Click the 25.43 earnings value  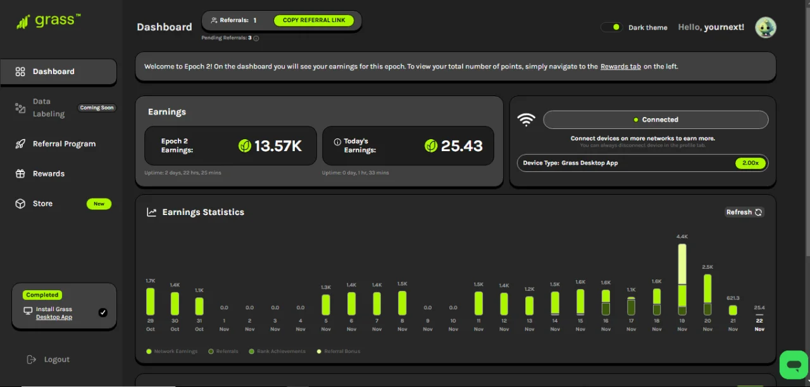[462, 146]
